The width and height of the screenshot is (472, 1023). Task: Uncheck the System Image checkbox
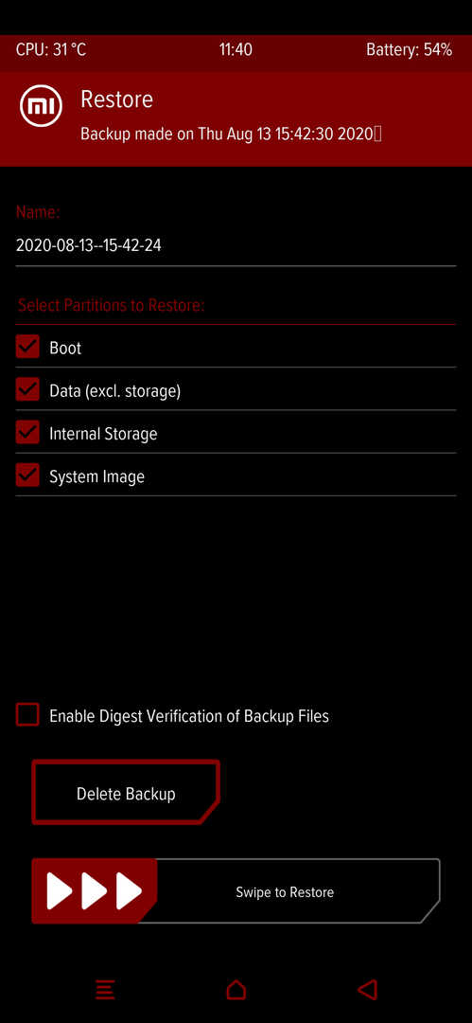pos(28,476)
